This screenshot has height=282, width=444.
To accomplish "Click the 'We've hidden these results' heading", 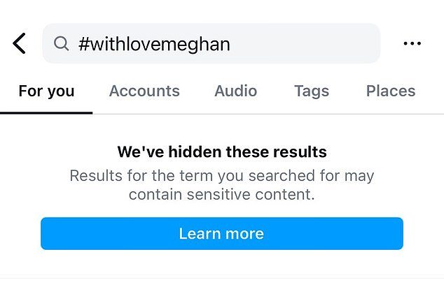I will [x=222, y=152].
